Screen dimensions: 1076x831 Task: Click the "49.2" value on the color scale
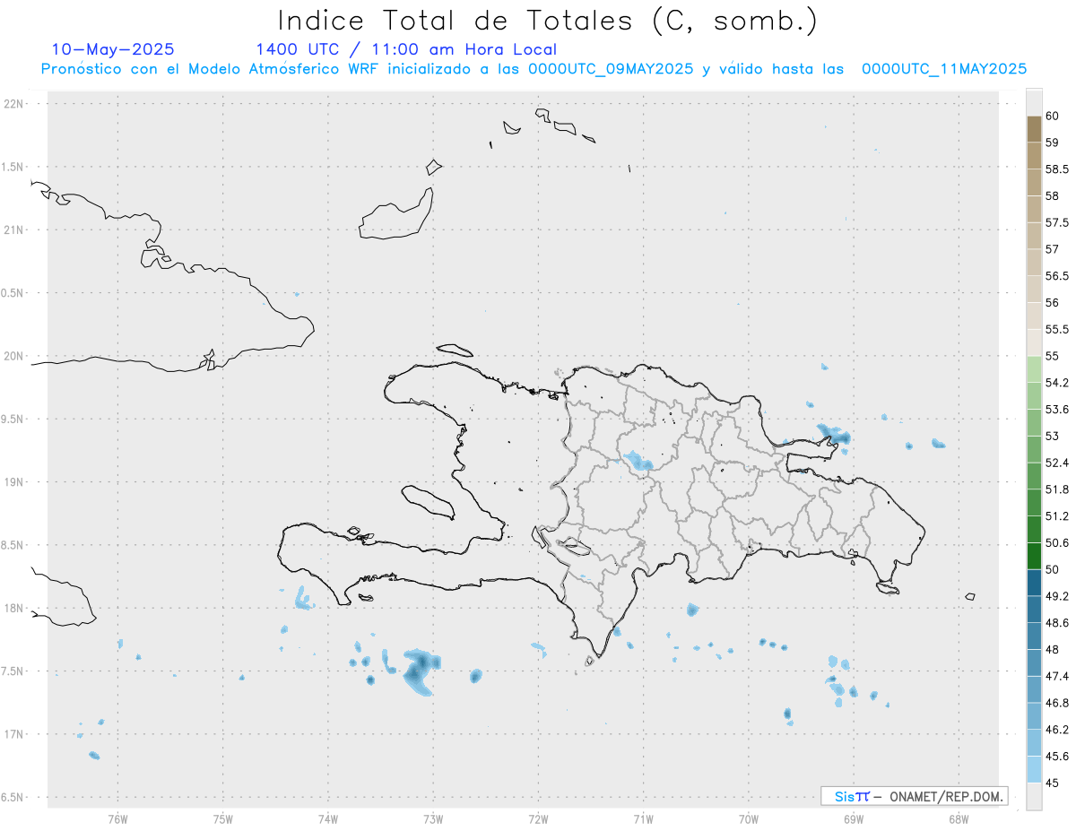click(x=1057, y=596)
